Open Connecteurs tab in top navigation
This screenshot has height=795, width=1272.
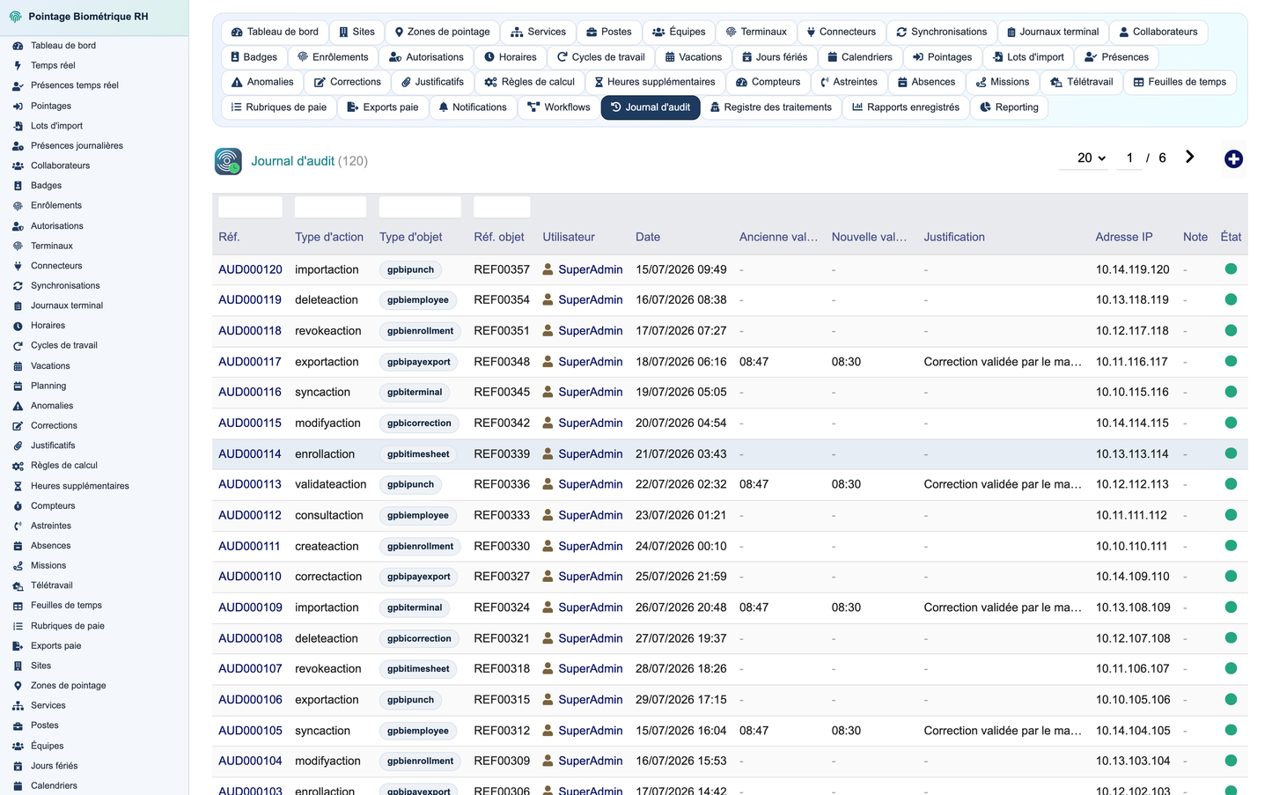841,32
